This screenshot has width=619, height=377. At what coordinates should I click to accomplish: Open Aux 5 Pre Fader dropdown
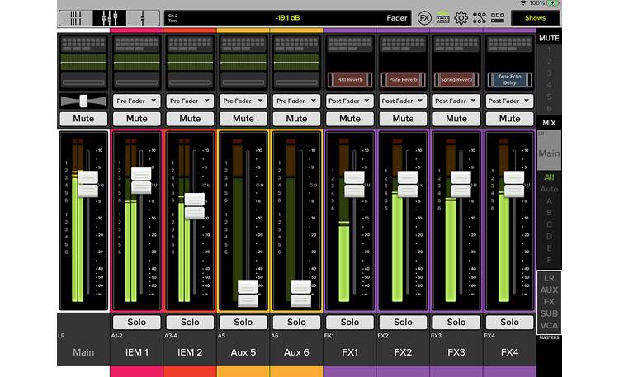243,101
